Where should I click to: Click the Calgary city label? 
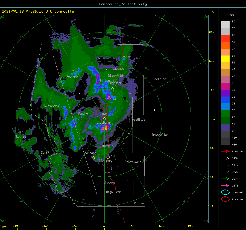point(107,161)
